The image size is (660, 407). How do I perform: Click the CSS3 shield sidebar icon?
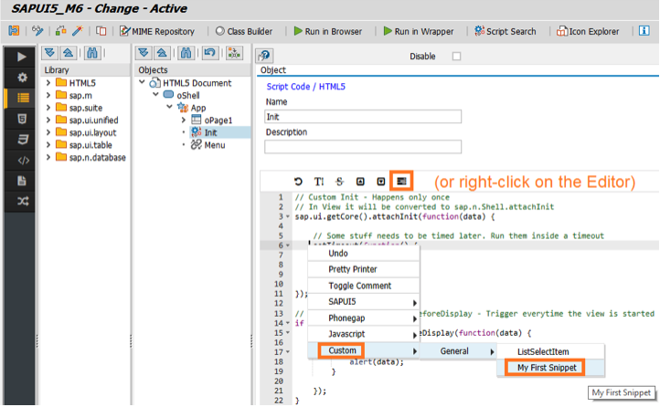point(22,140)
